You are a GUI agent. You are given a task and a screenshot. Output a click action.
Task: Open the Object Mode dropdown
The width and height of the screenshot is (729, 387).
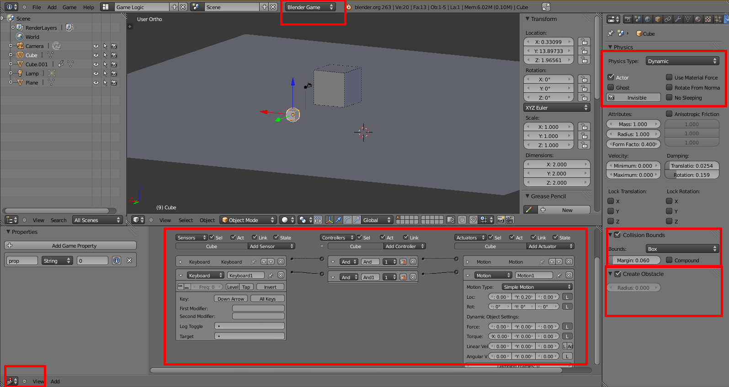(248, 220)
